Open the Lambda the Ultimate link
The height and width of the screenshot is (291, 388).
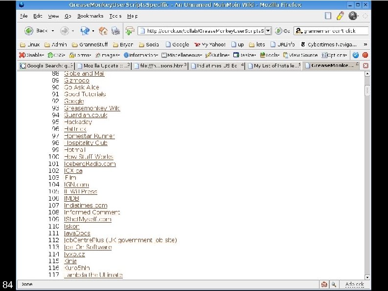point(93,275)
